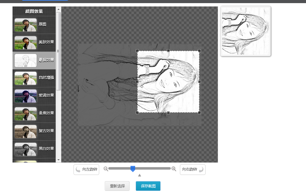Screen dimensions: 306x193
Task: Click the top-left crop selection handle
Action: click(137, 51)
